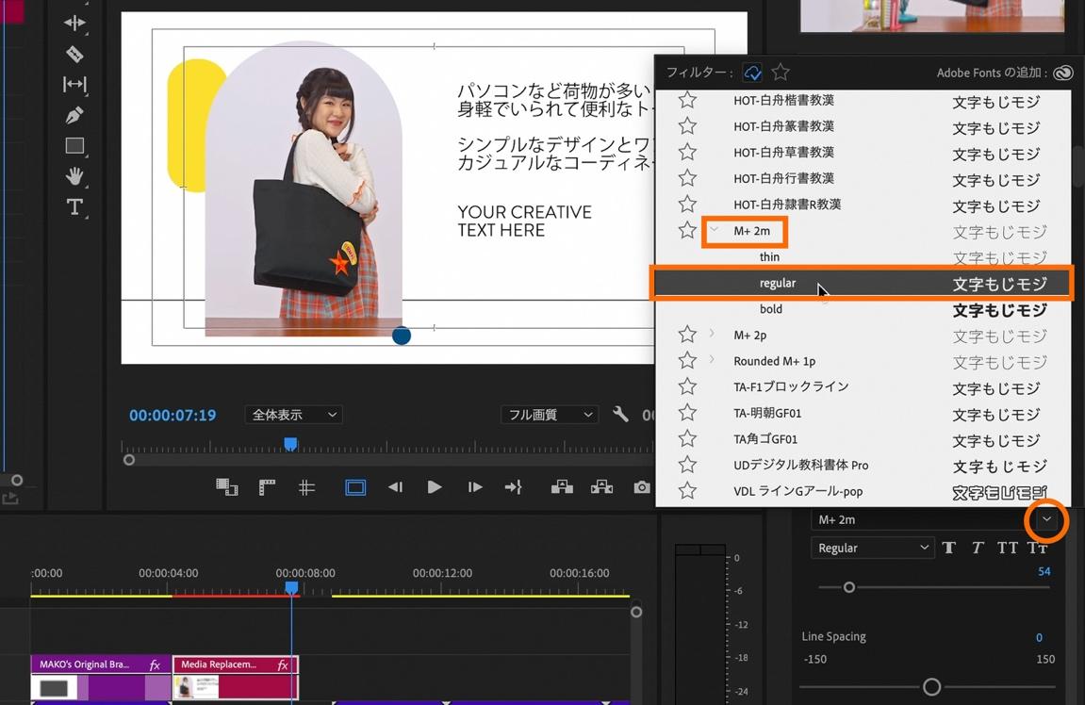Favorite the UDデジタル教科書体 Pro font
1085x705 pixels.
click(x=687, y=465)
